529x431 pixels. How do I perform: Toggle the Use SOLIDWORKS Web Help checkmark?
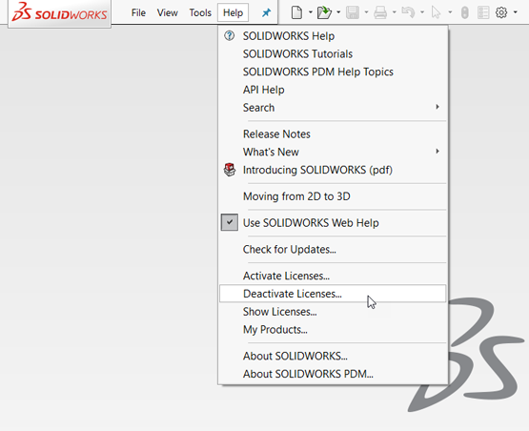click(x=230, y=222)
